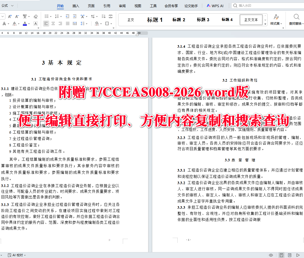Toggle justify alignment

click(67, 24)
